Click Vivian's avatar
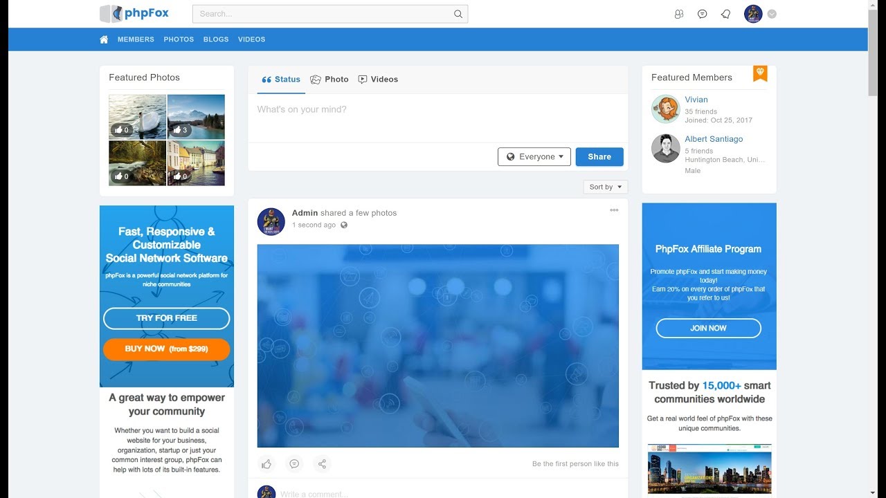Viewport: 886px width, 498px height. [666, 109]
